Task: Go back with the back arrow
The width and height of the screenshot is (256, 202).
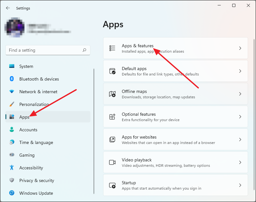Action: pos(8,8)
